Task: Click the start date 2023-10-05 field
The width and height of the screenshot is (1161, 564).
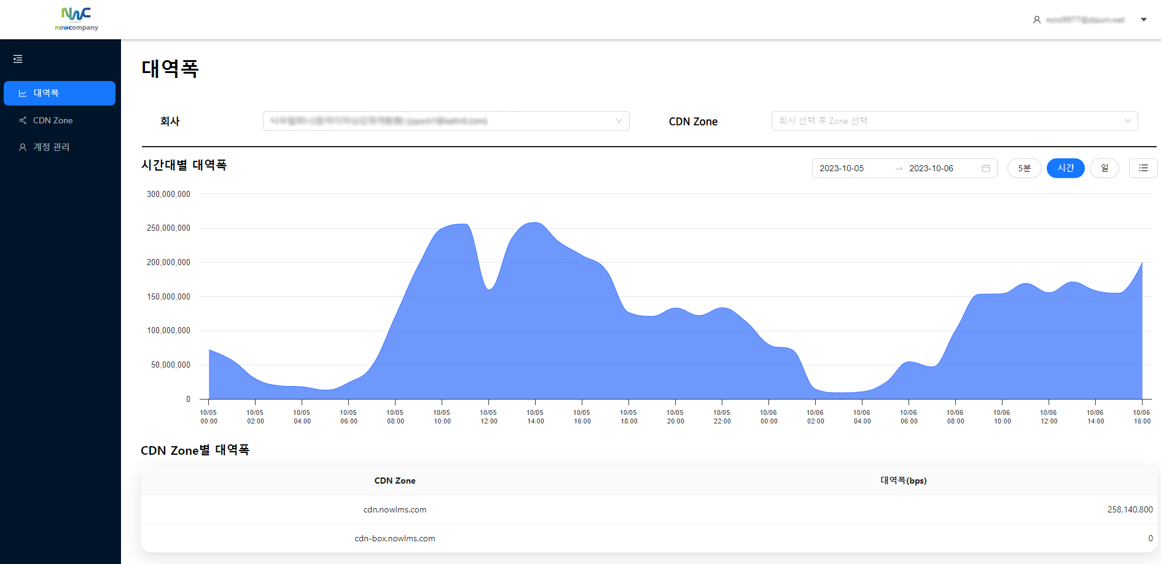Action: coord(842,168)
